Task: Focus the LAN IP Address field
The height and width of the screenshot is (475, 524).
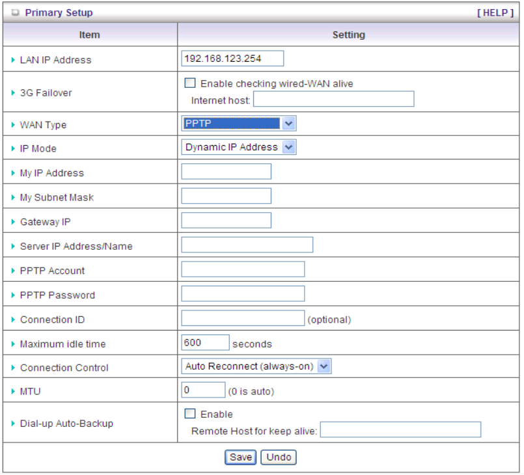Action: [x=232, y=59]
